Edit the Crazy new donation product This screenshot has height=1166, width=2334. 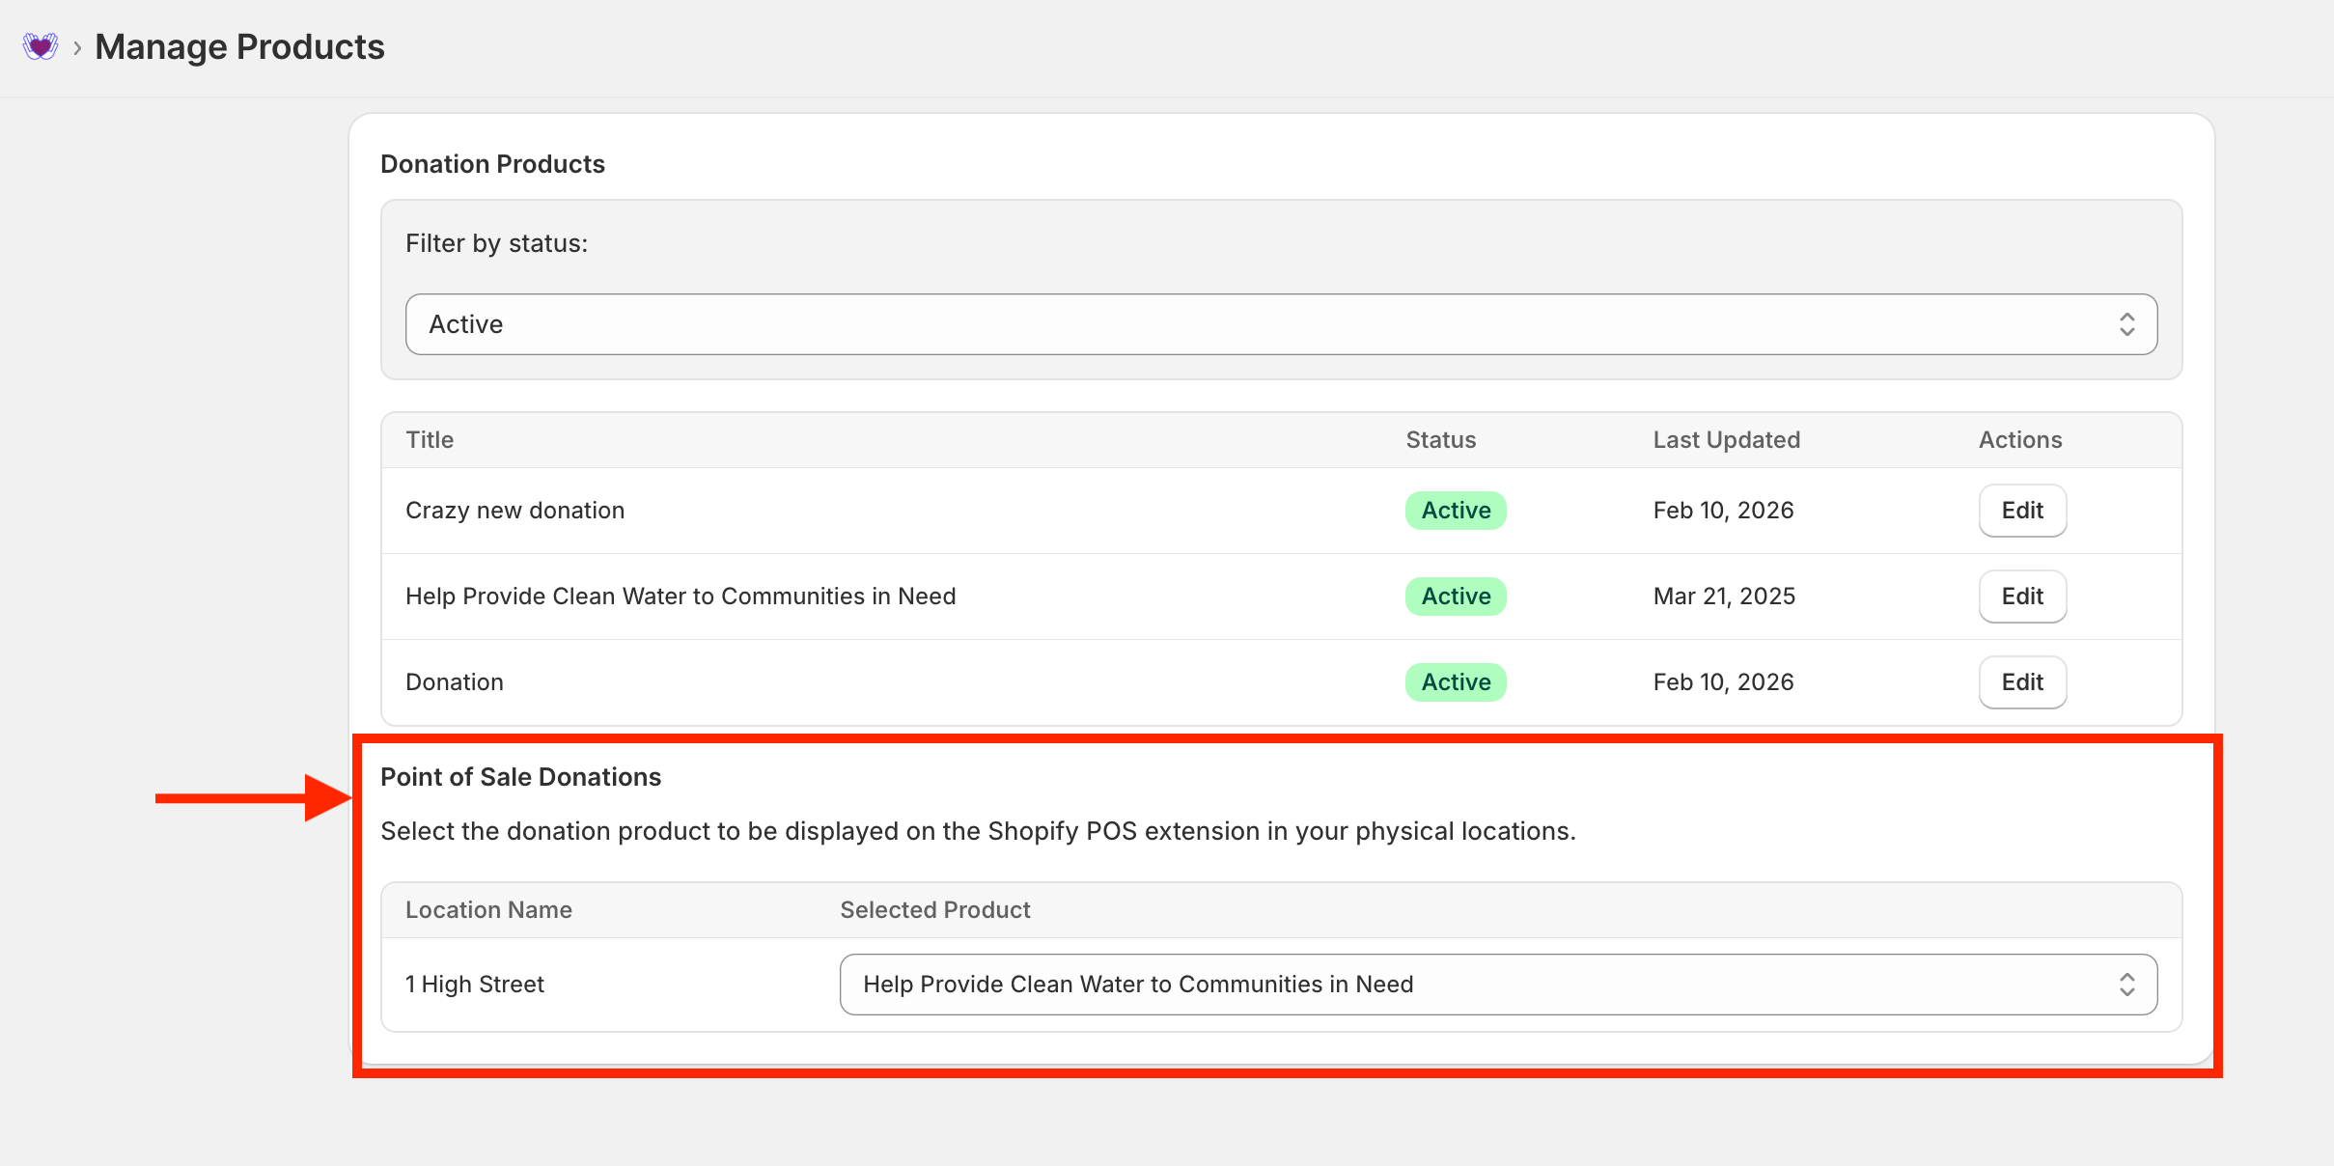tap(2021, 511)
